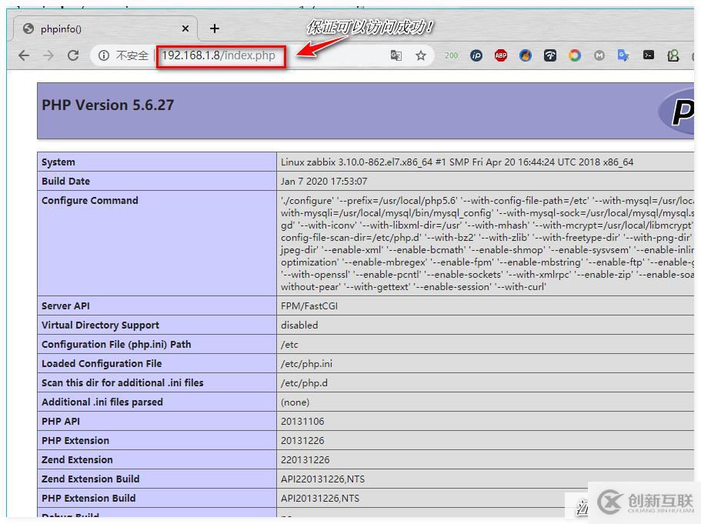Click the Loaded Configuration File label
Image resolution: width=701 pixels, height=524 pixels.
102,363
